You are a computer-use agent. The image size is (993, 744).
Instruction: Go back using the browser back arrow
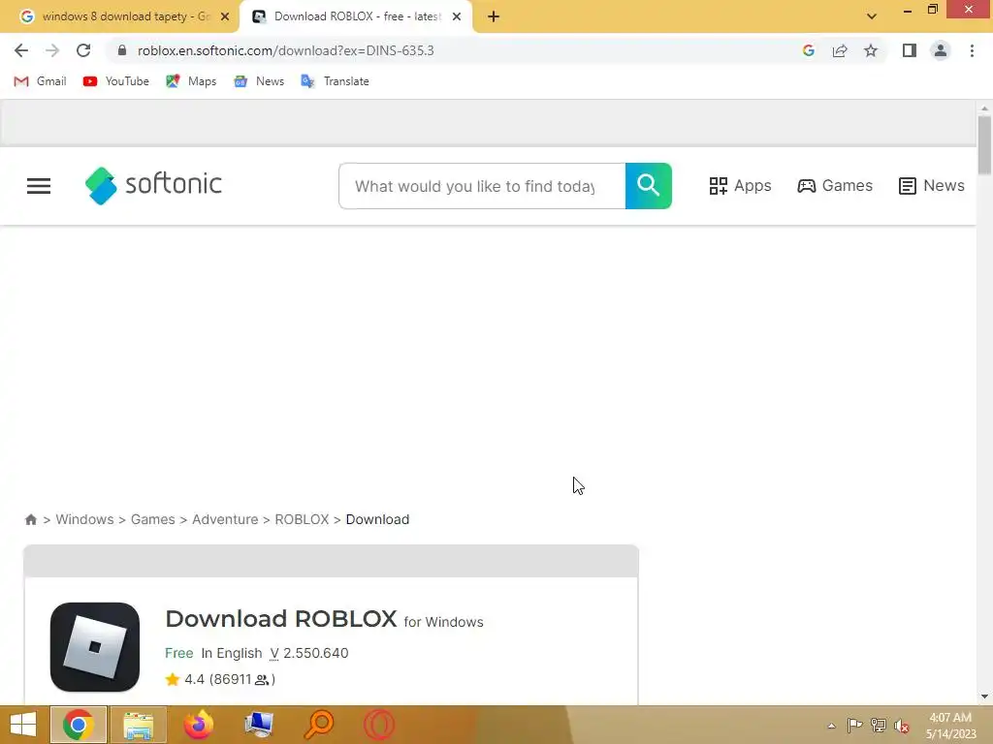click(x=21, y=50)
